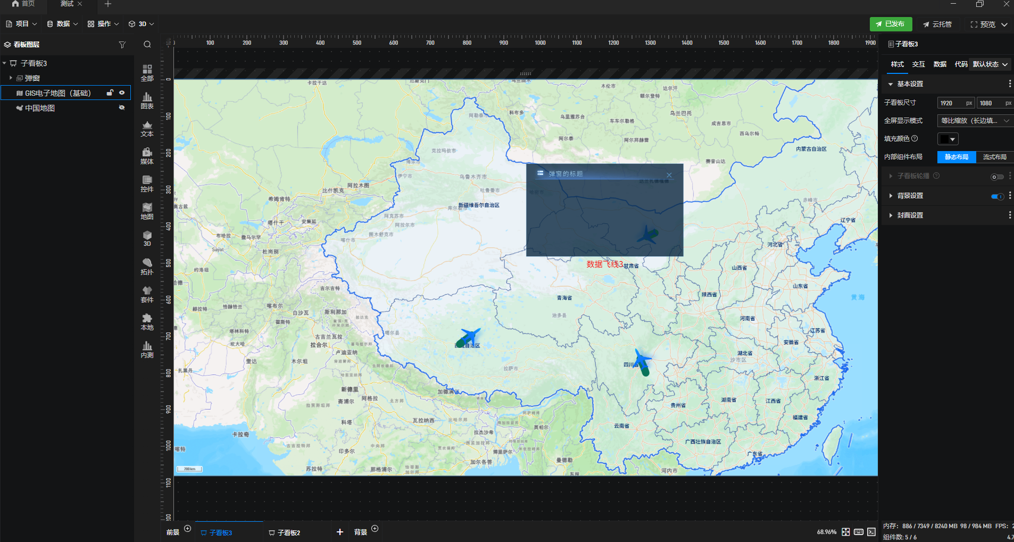
Task: Open the 本地 local components
Action: pyautogui.click(x=147, y=322)
